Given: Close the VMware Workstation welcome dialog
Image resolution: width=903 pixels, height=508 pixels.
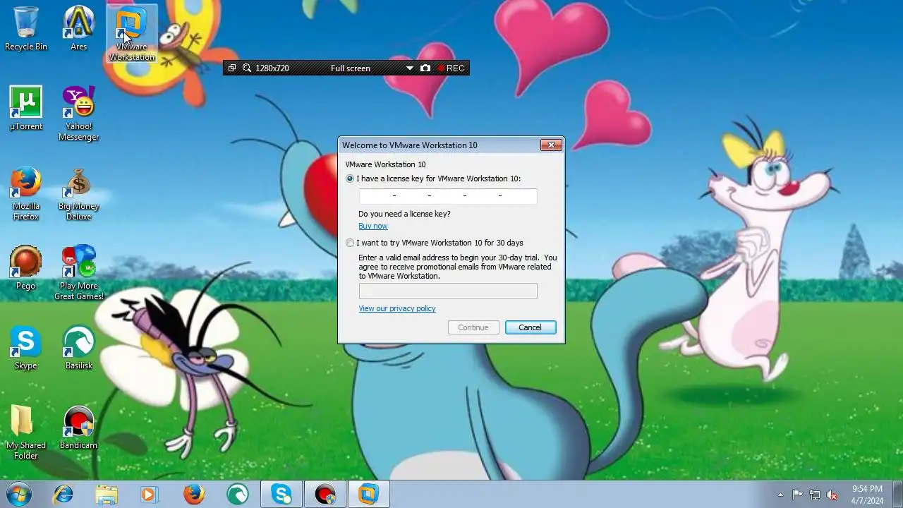Looking at the screenshot, I should tap(551, 145).
